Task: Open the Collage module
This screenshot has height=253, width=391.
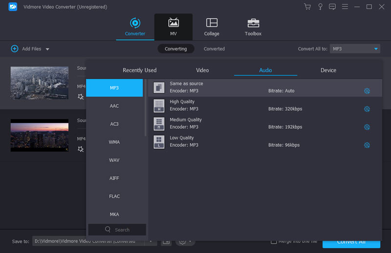Action: (x=212, y=27)
